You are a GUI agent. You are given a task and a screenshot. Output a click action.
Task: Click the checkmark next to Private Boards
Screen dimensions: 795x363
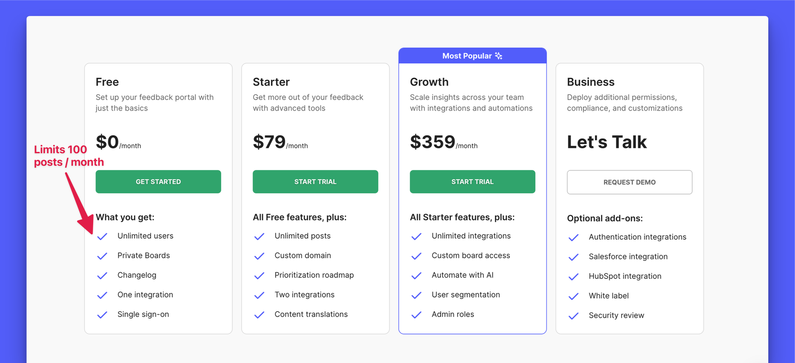tap(102, 256)
